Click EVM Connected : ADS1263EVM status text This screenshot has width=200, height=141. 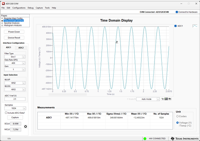(154, 12)
